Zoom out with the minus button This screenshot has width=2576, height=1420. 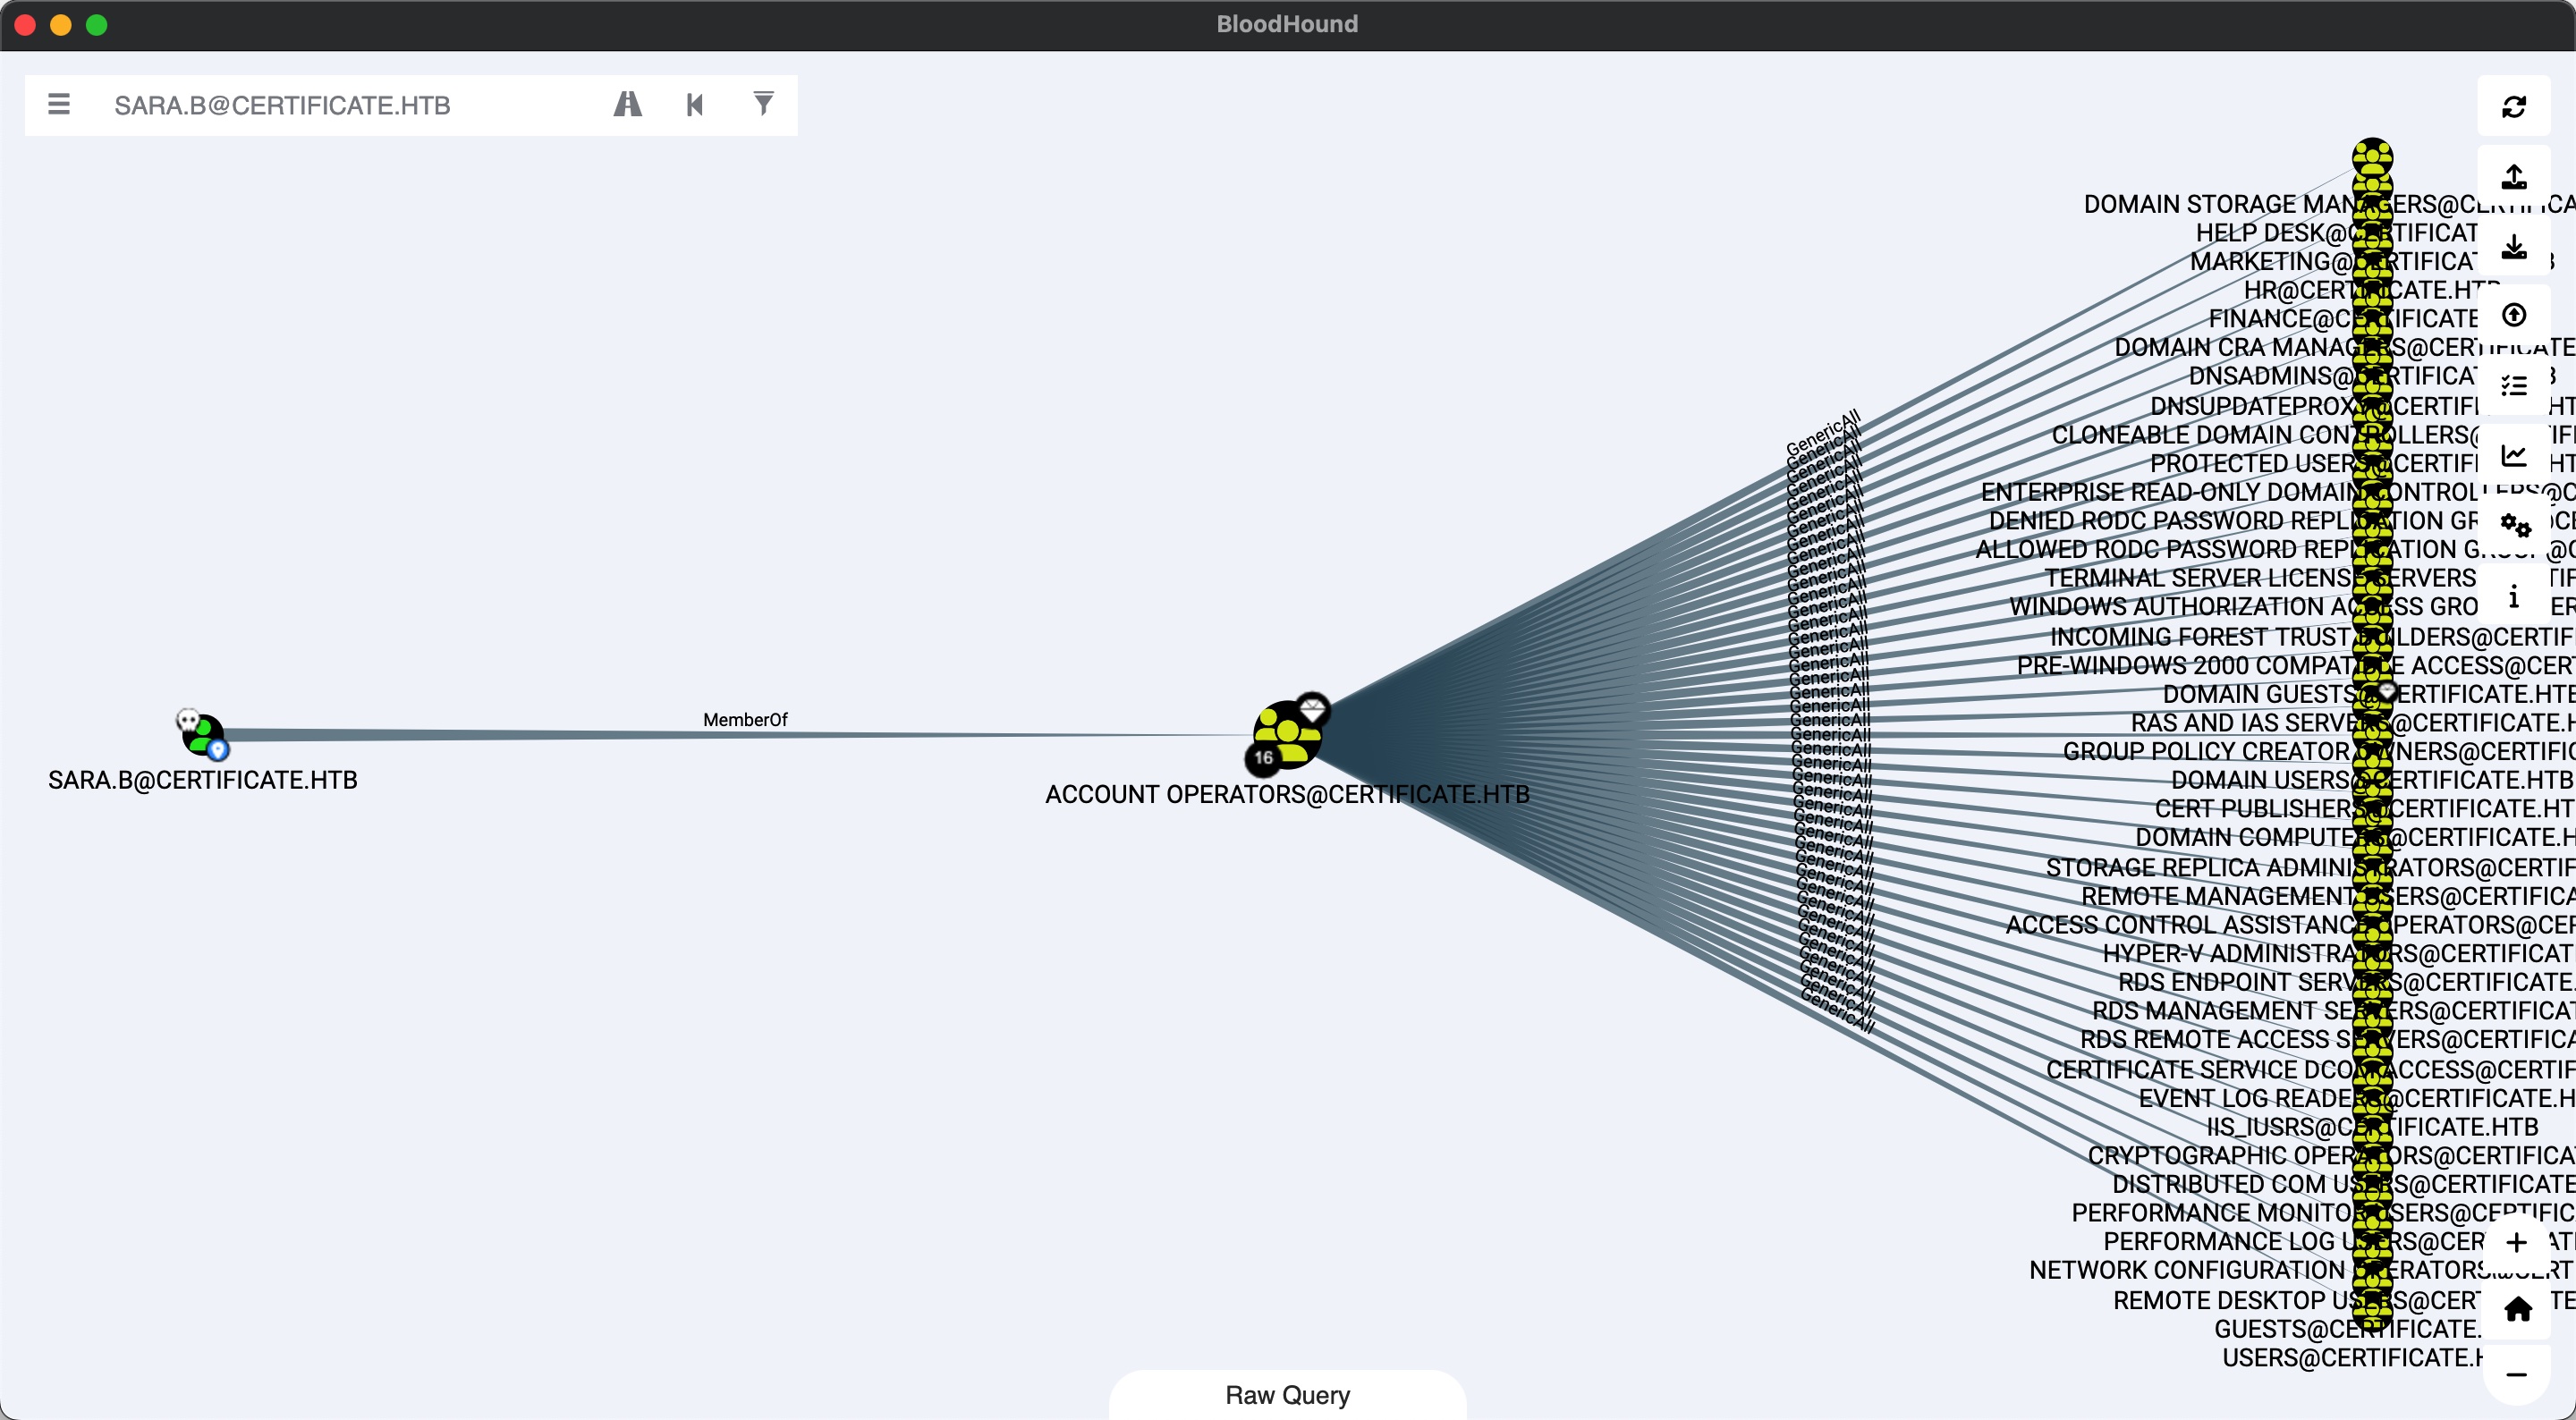[2517, 1375]
